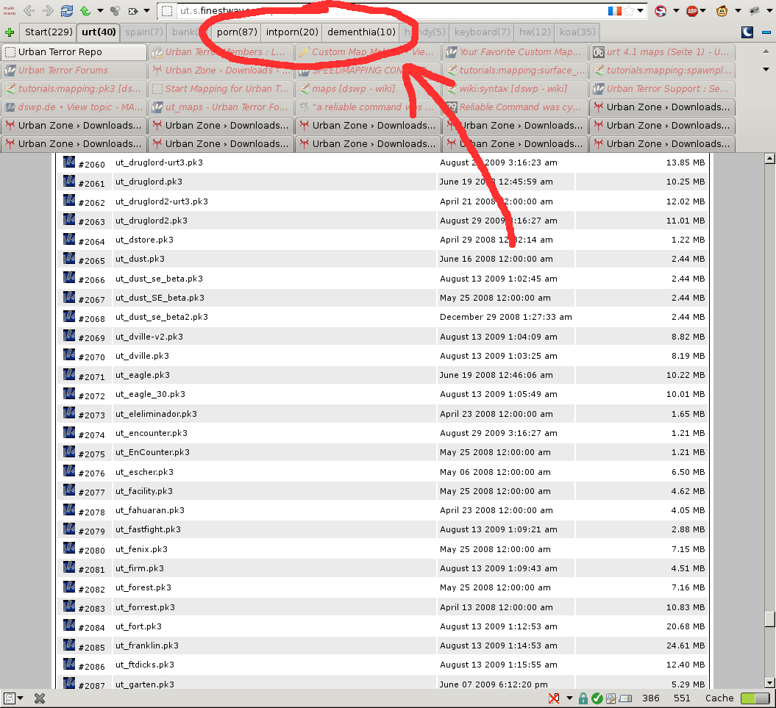Expand the tab list dropdown arrow
Image resolution: width=776 pixels, height=708 pixels.
click(x=766, y=70)
